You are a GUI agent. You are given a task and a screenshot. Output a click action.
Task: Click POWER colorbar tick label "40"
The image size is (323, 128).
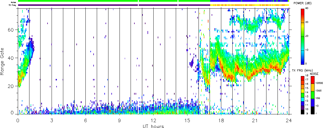pos(307,8)
